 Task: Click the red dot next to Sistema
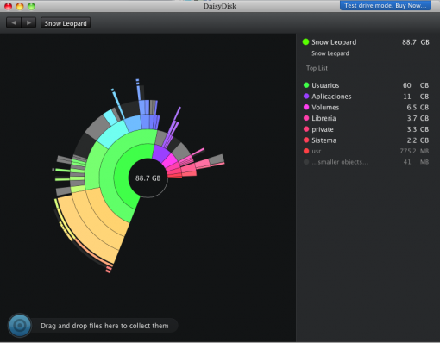point(306,140)
